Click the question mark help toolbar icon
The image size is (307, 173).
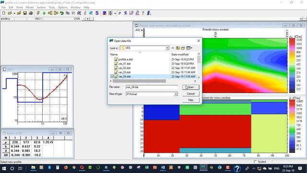pyautogui.click(x=143, y=13)
